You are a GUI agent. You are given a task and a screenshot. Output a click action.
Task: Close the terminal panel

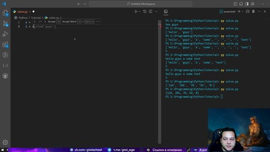(265, 11)
